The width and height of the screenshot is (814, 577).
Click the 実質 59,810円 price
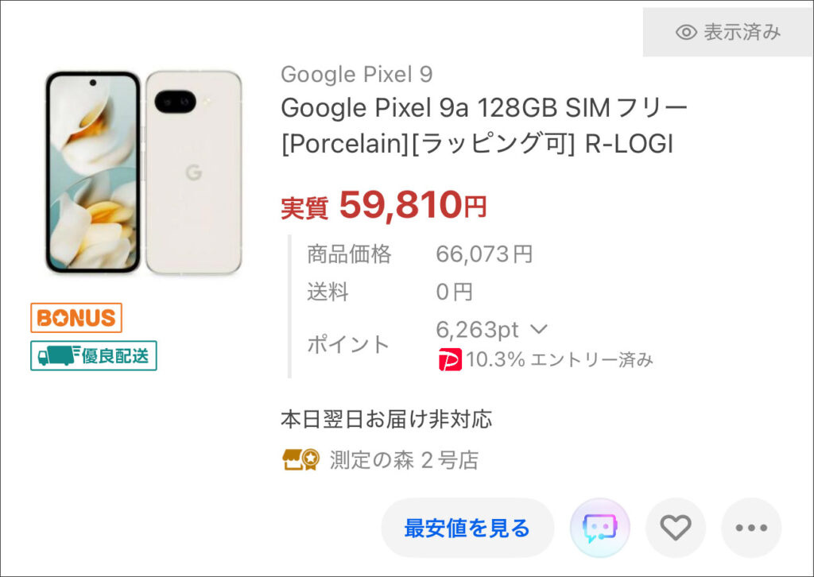(383, 205)
